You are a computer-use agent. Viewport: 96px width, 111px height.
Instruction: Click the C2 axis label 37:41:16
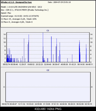tap(55, 104)
